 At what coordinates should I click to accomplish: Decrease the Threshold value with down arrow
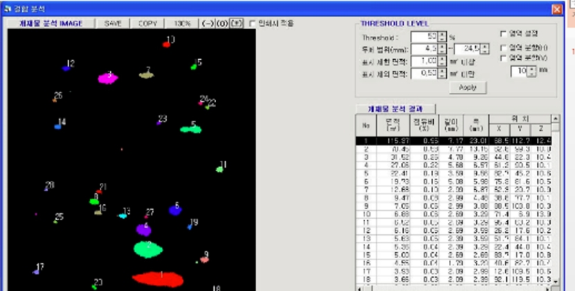coord(442,39)
